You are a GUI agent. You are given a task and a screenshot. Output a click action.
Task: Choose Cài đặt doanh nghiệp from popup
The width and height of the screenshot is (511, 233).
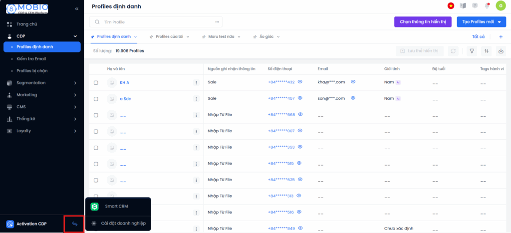click(x=118, y=224)
